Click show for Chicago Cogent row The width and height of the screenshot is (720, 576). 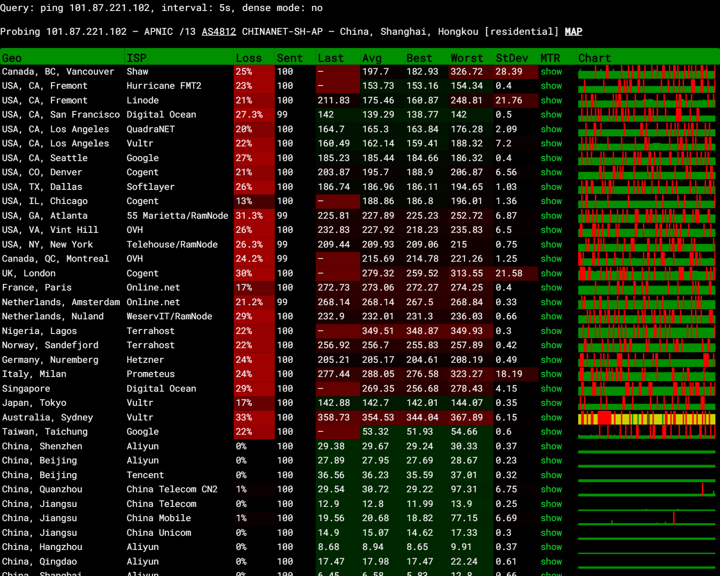[551, 201]
